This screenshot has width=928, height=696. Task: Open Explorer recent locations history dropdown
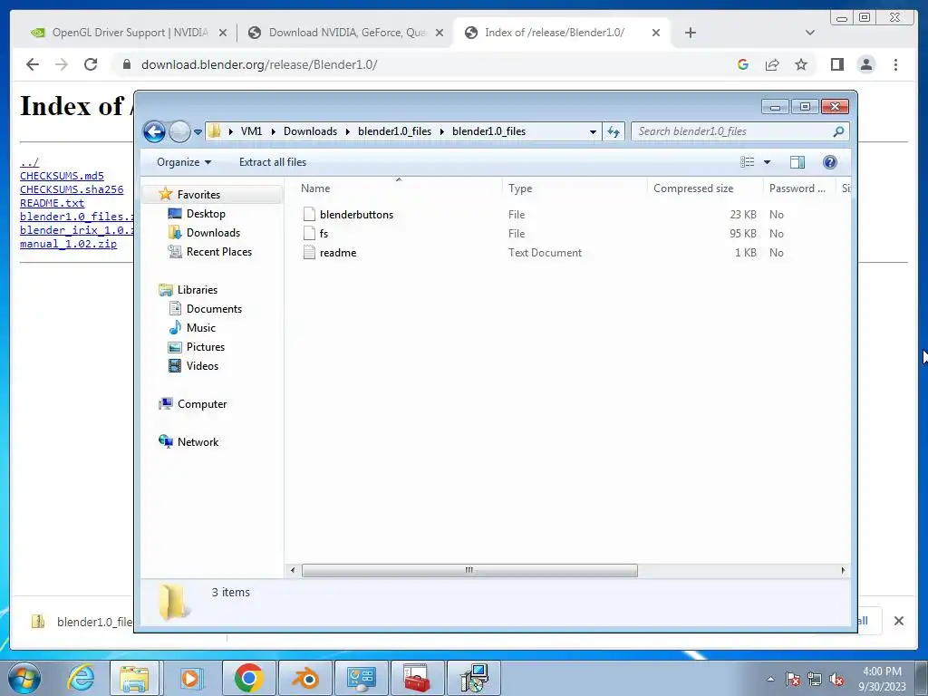tap(198, 132)
